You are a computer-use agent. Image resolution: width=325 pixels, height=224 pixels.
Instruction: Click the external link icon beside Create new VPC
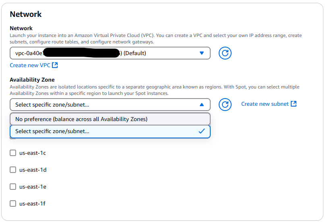55,65
